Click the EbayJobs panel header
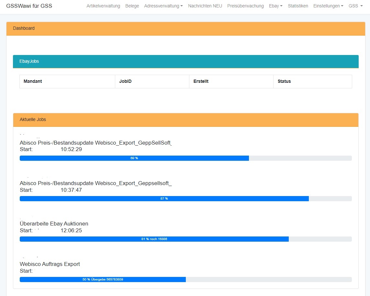The image size is (370, 296). click(x=185, y=61)
